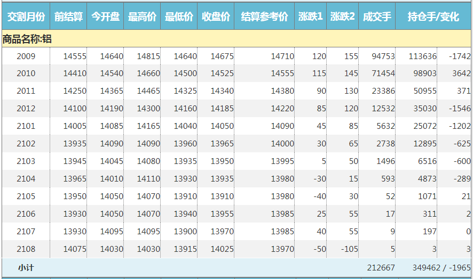Viewport: 473px width, 279px height.
Task: Select delivery month 2101 row label
Action: [26, 126]
